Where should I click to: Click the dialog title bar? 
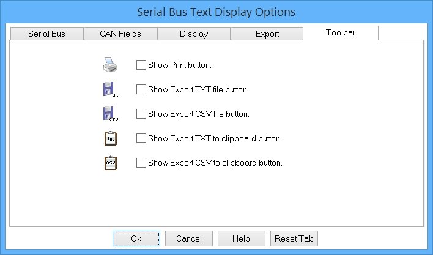pos(216,12)
